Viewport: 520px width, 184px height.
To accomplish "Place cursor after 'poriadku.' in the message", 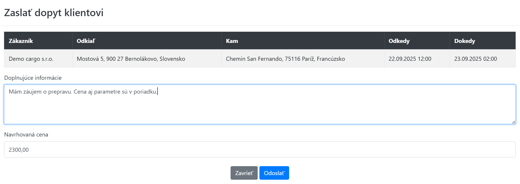I will (x=158, y=92).
